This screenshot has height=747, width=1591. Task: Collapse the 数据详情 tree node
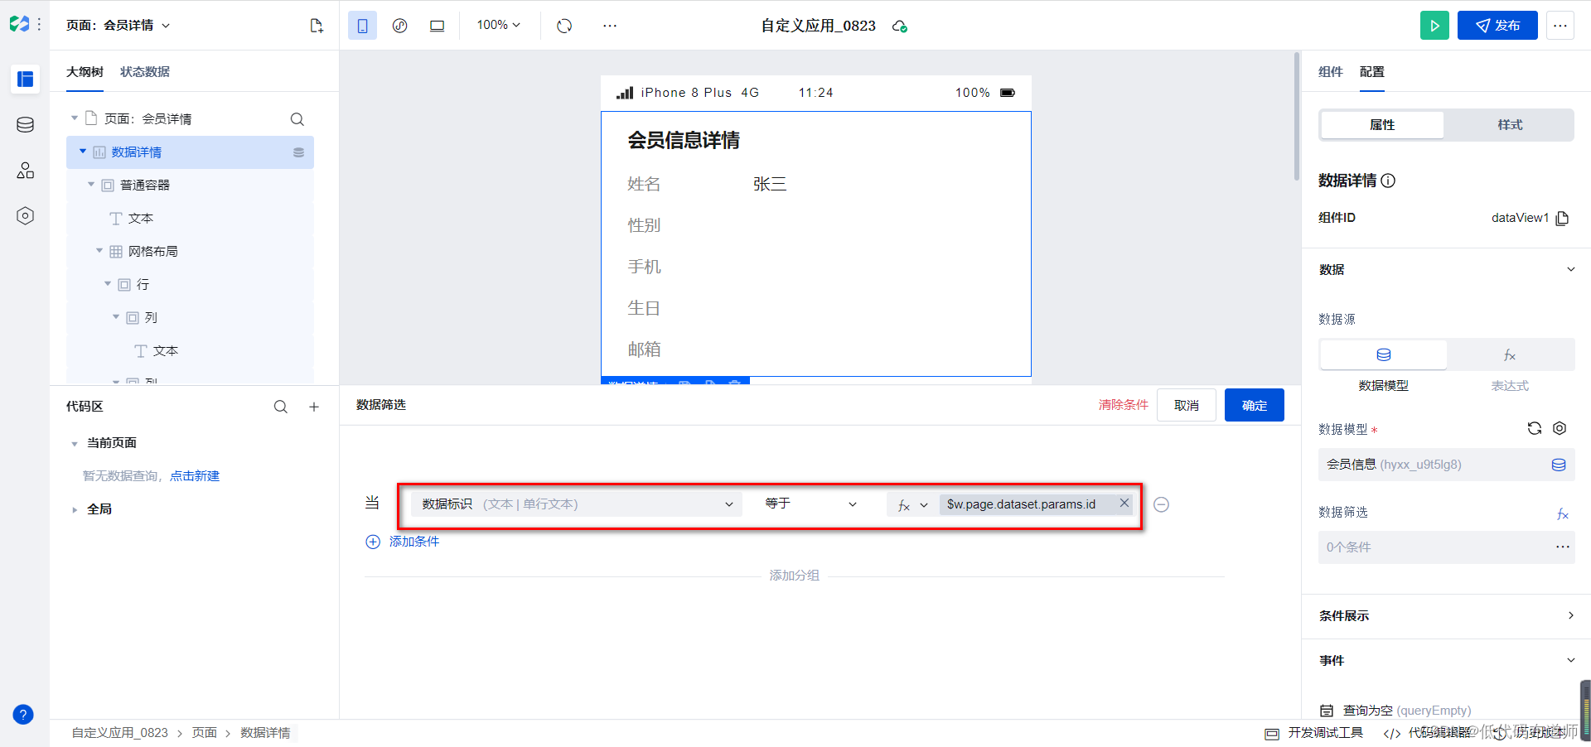point(83,152)
